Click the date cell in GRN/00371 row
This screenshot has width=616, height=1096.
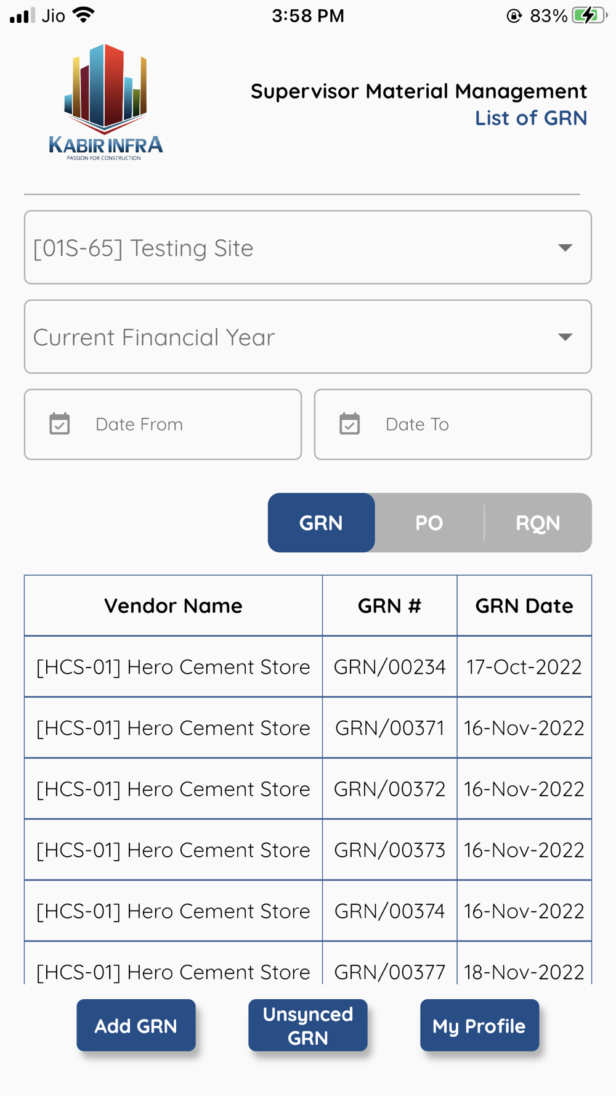[524, 728]
